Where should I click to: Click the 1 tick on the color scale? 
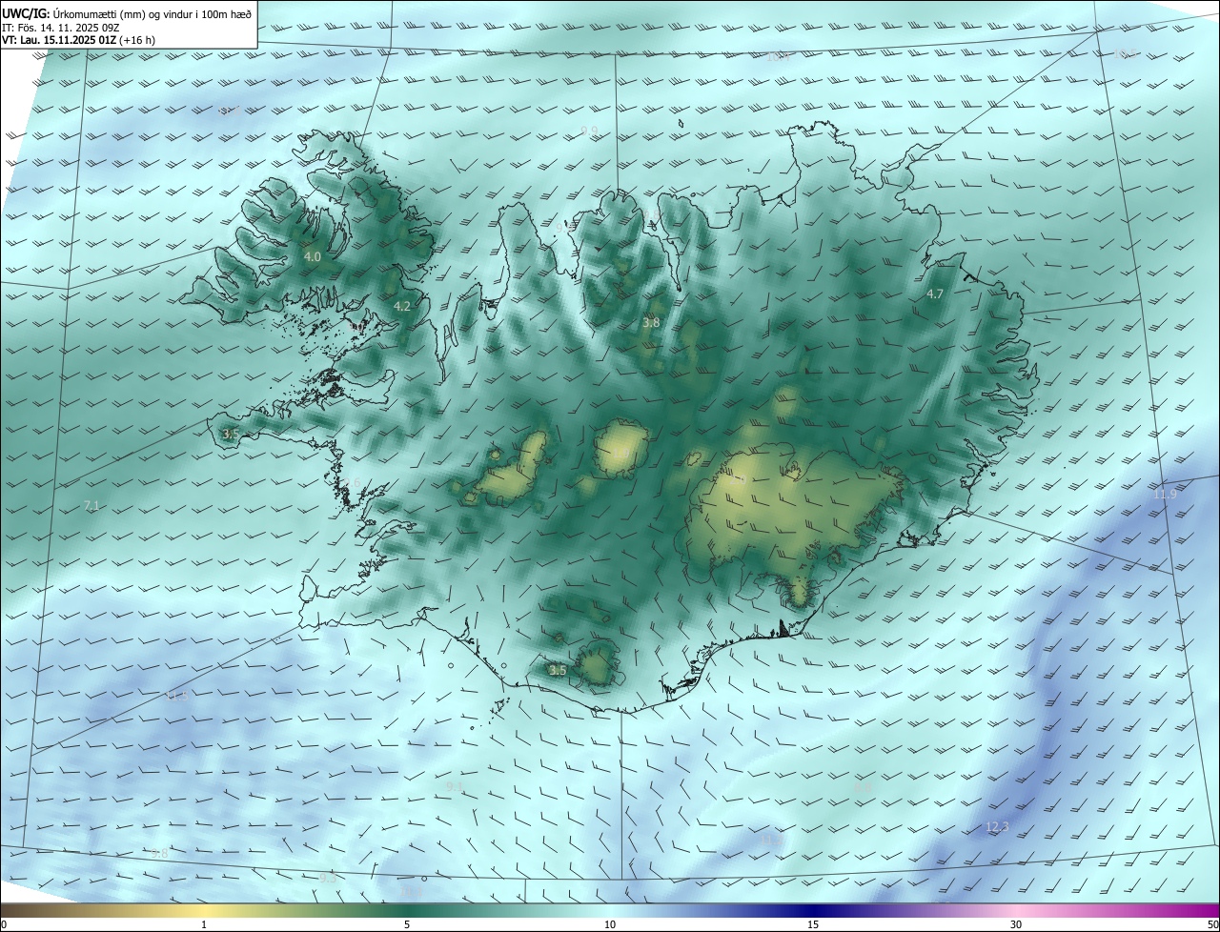[204, 924]
